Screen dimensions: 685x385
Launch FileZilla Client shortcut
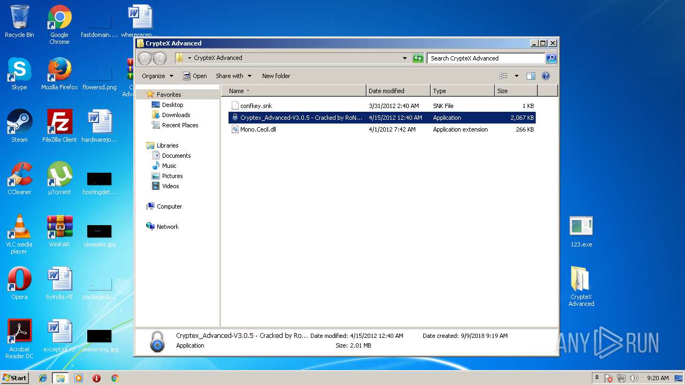pyautogui.click(x=59, y=126)
